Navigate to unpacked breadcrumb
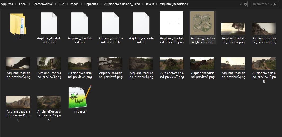Screen dimensions: 282x137 (91, 4)
